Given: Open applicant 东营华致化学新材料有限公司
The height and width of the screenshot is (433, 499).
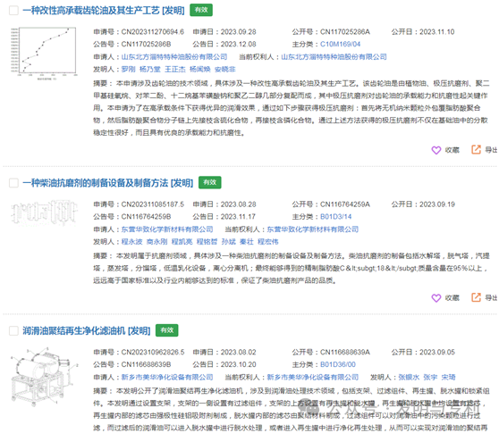Looking at the screenshot, I should [167, 229].
